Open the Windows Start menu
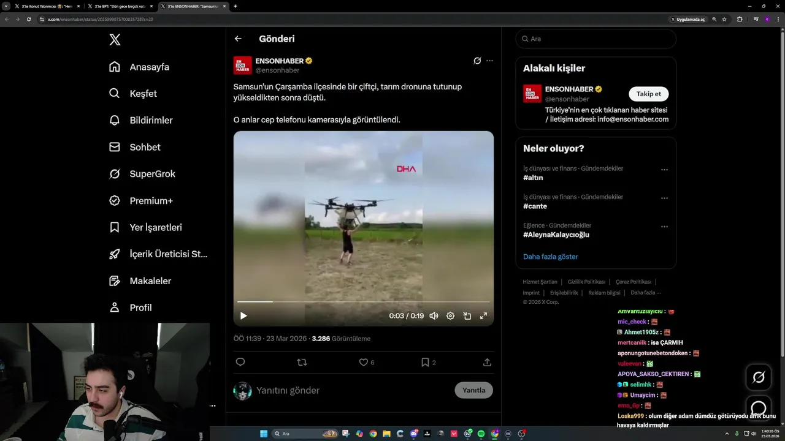The width and height of the screenshot is (785, 441). tap(264, 434)
